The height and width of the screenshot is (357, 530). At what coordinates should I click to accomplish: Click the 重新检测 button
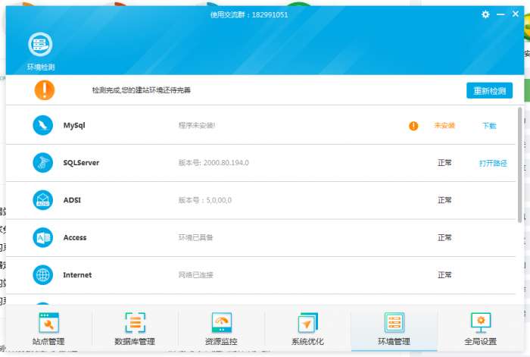489,91
